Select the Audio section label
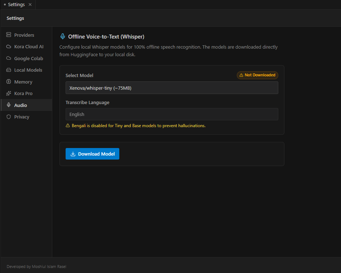This screenshot has height=273, width=341. [21, 105]
